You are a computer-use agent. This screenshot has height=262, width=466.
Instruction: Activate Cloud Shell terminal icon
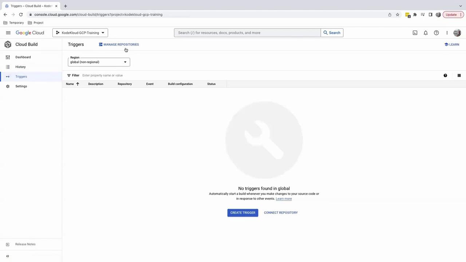(415, 33)
